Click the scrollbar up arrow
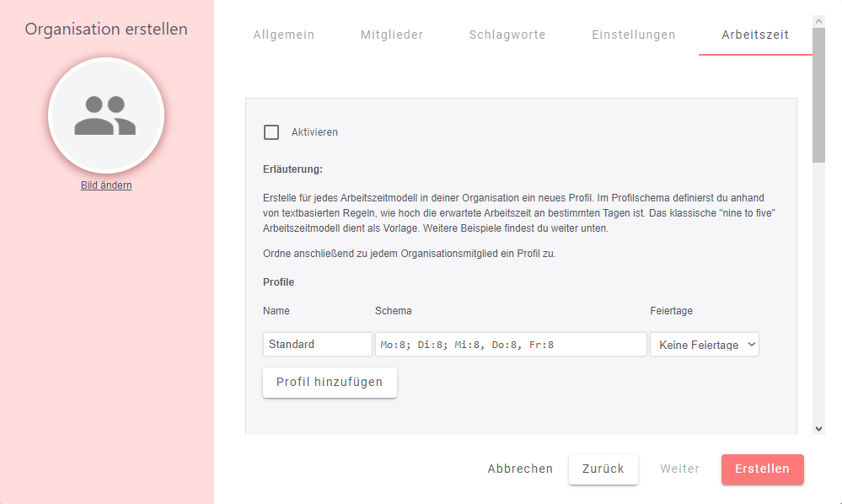The width and height of the screenshot is (842, 504). 818,19
